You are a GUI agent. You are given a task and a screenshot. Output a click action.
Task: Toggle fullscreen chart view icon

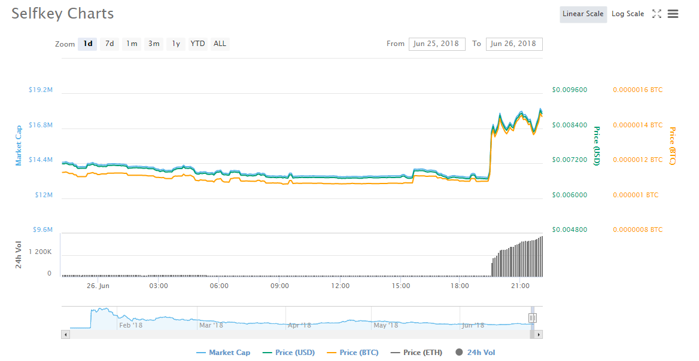[x=657, y=14]
